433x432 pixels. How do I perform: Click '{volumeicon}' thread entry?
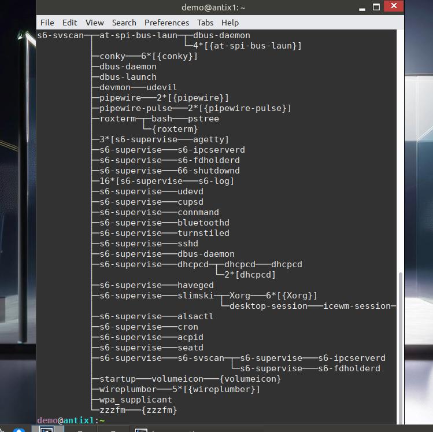pyautogui.click(x=250, y=379)
